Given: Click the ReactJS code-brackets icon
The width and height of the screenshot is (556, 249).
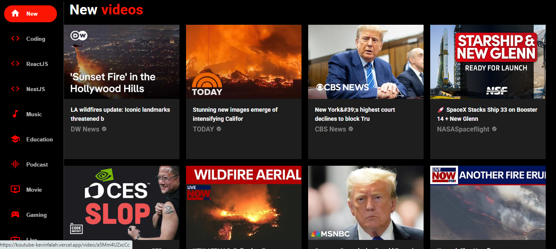Looking at the screenshot, I should point(15,64).
